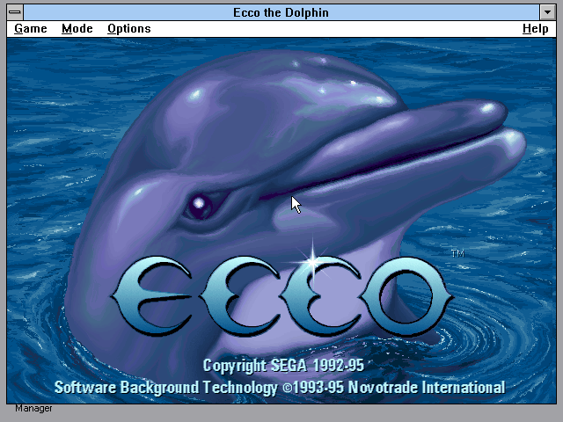Open the Mode menu
This screenshot has height=422, width=563.
(77, 29)
